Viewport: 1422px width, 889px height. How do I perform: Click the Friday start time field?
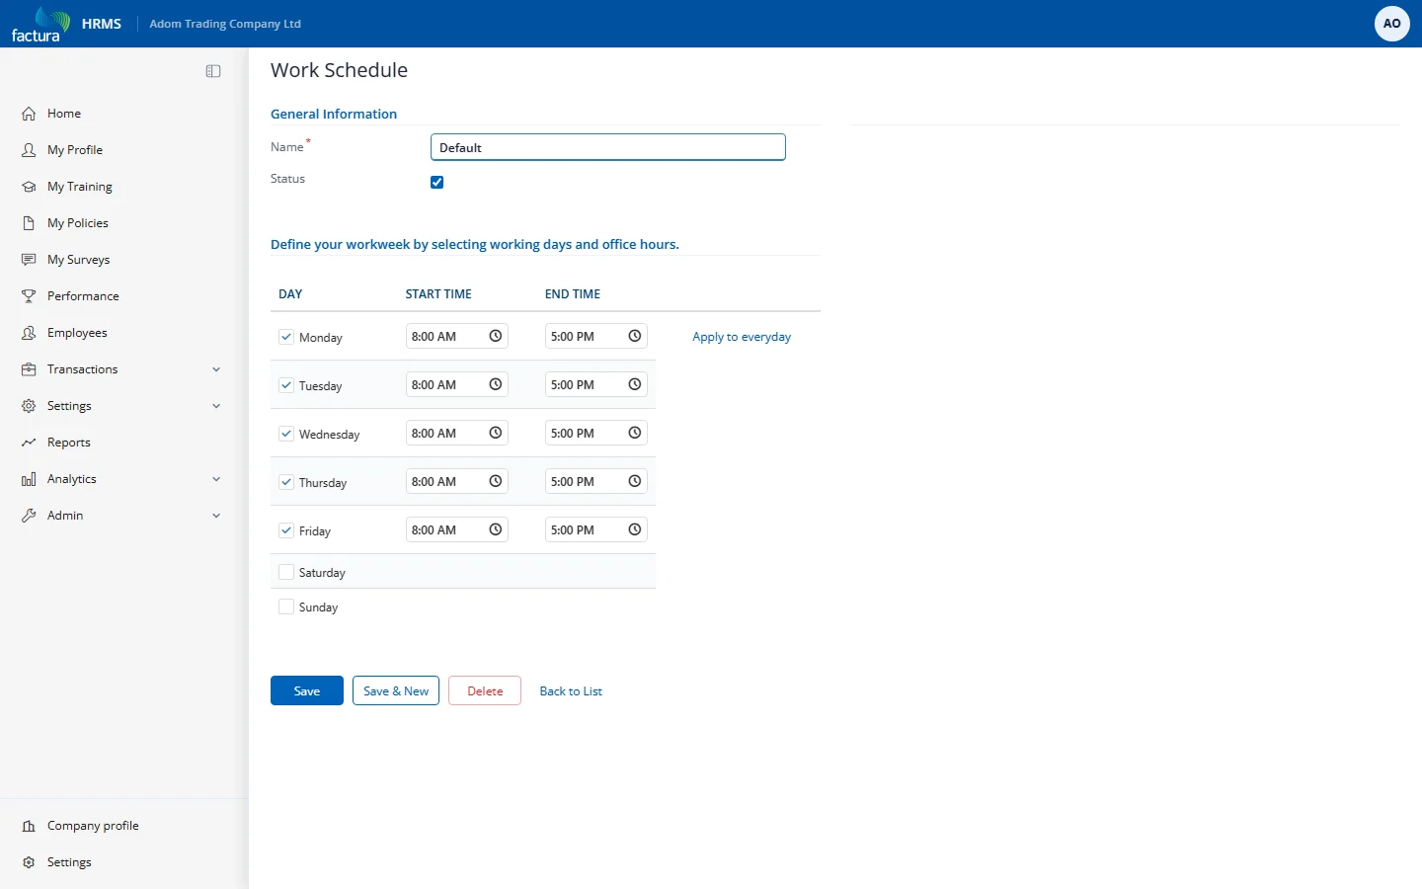click(x=457, y=529)
